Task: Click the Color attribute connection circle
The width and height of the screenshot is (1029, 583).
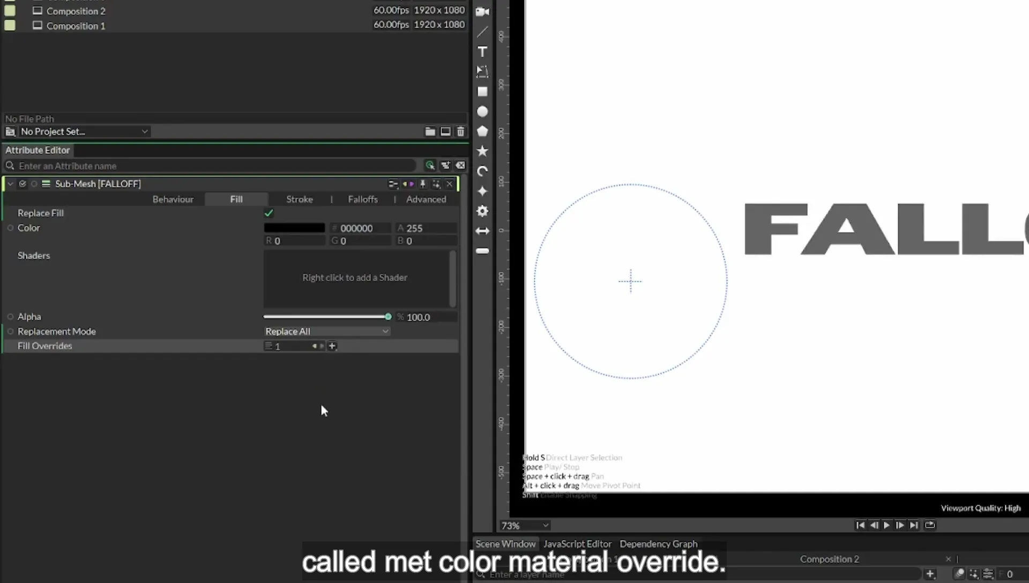Action: tap(10, 228)
